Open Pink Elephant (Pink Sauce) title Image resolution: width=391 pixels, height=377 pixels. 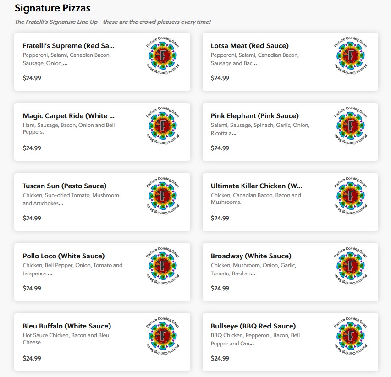click(254, 116)
